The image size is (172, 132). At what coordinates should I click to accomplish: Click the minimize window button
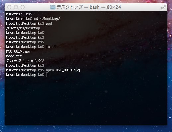click(x=16, y=7)
